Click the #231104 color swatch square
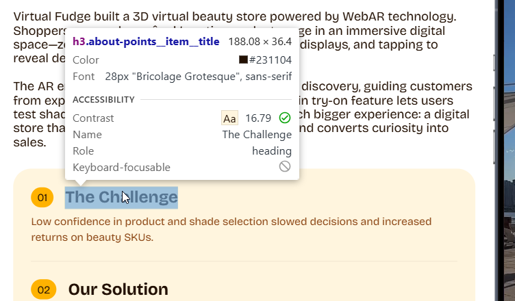The image size is (515, 301). point(243,60)
